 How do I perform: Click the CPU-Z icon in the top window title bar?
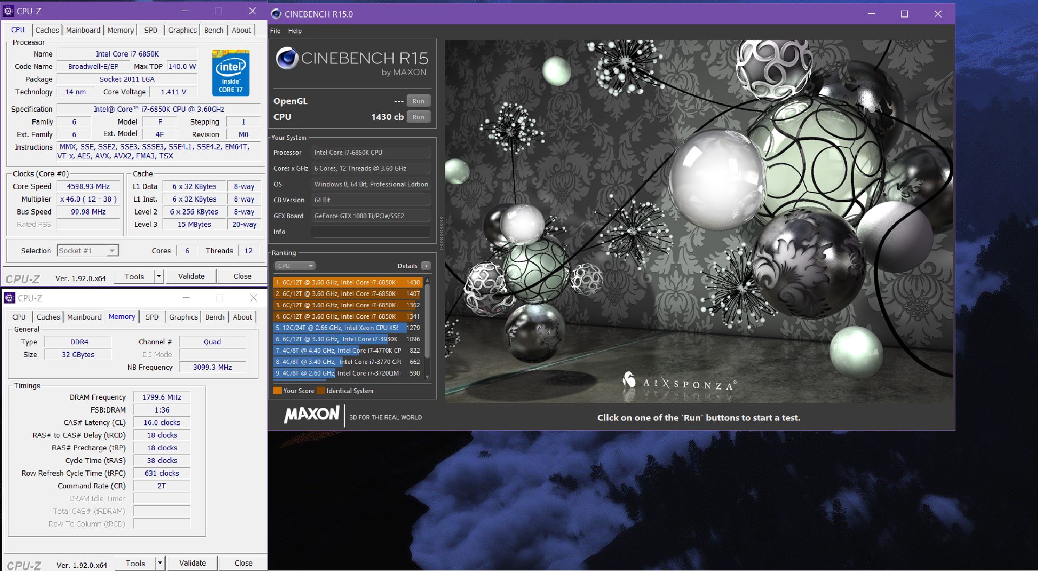pyautogui.click(x=8, y=11)
